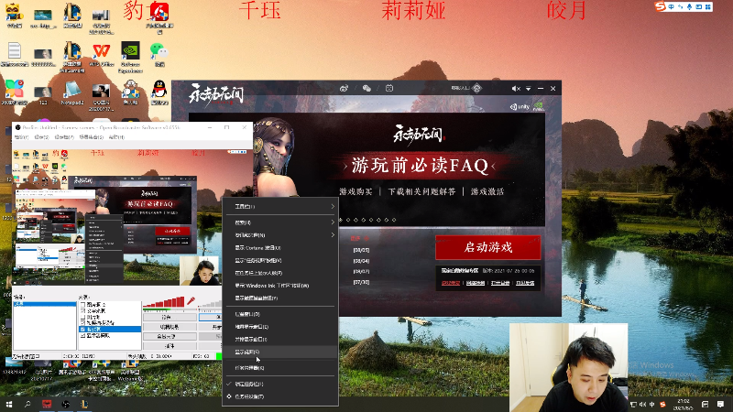Open the calendar icon in the launcher header

coord(388,88)
